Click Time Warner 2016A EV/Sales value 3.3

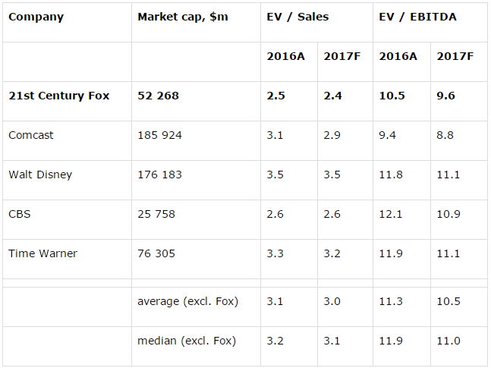point(275,253)
